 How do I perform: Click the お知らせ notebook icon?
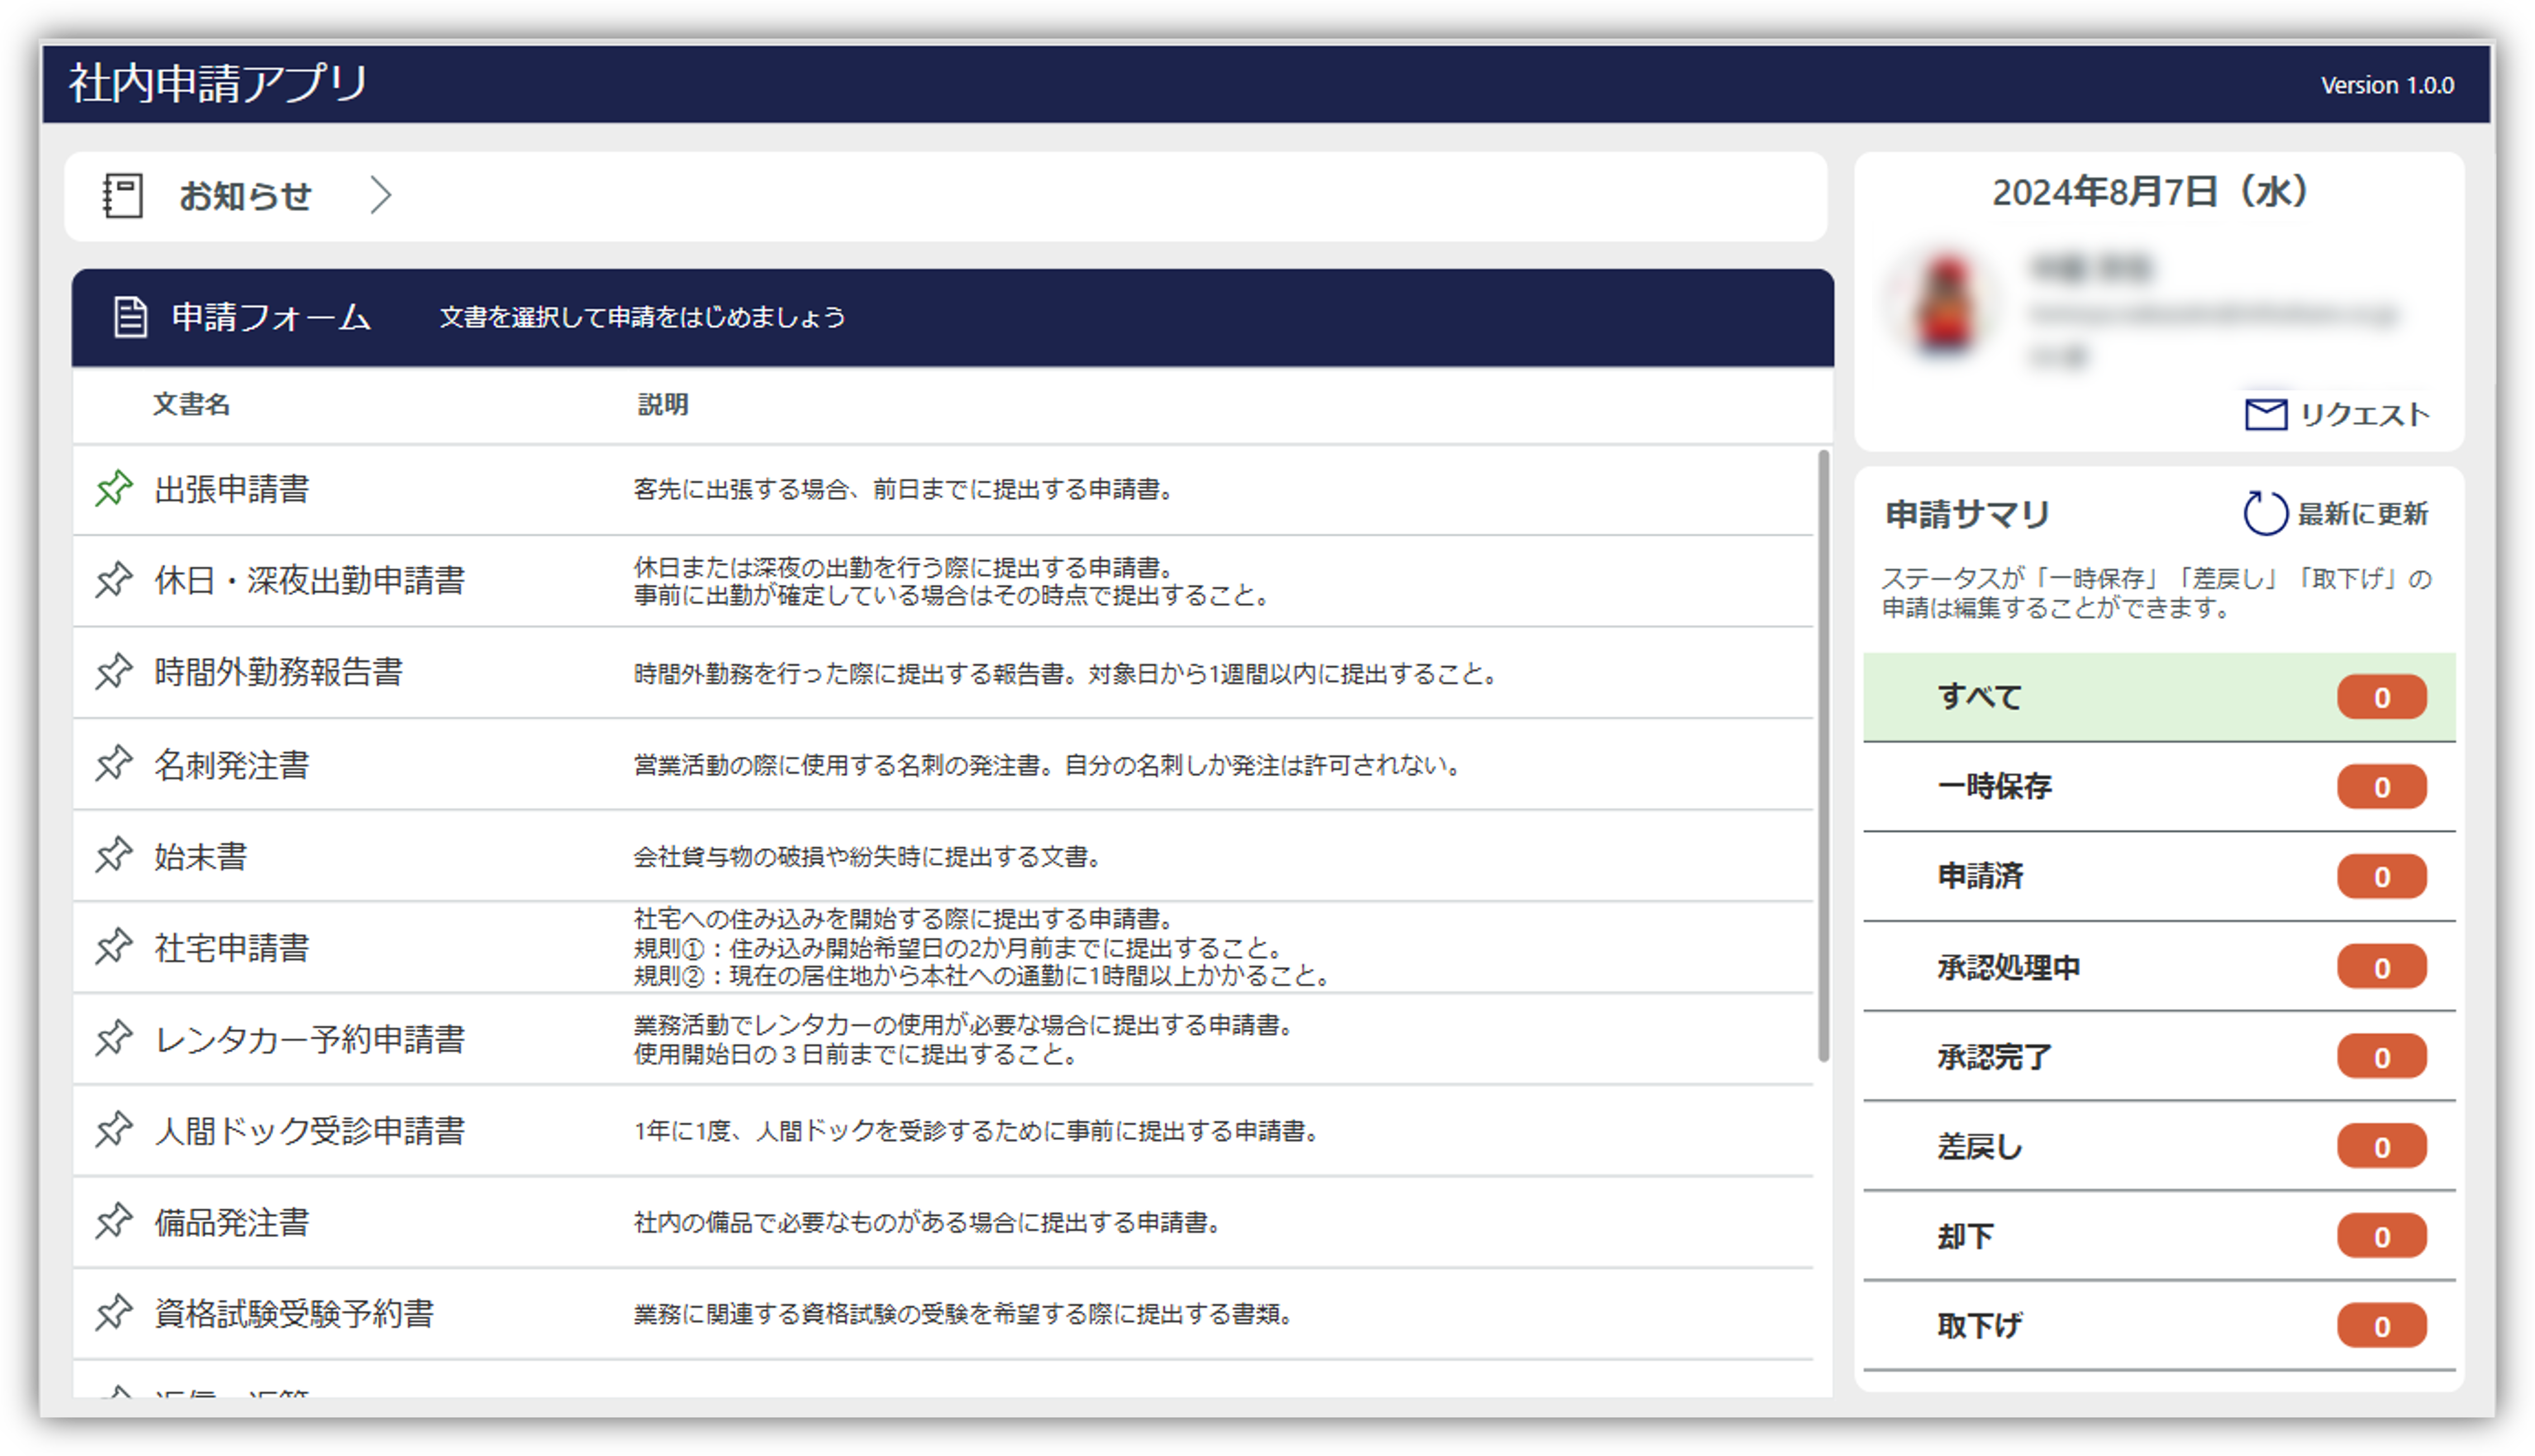pyautogui.click(x=123, y=195)
